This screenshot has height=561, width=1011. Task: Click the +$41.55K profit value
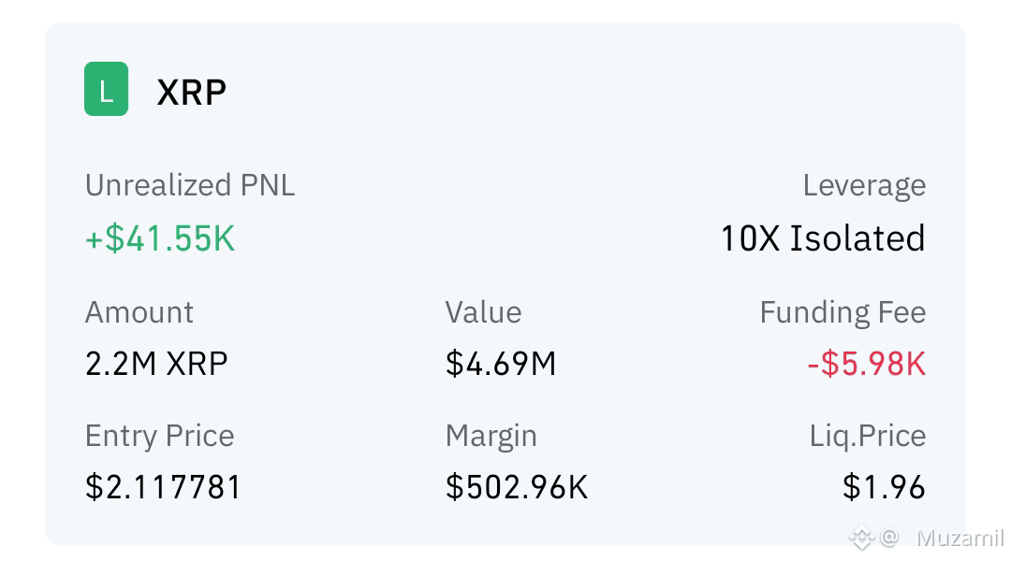pos(160,238)
